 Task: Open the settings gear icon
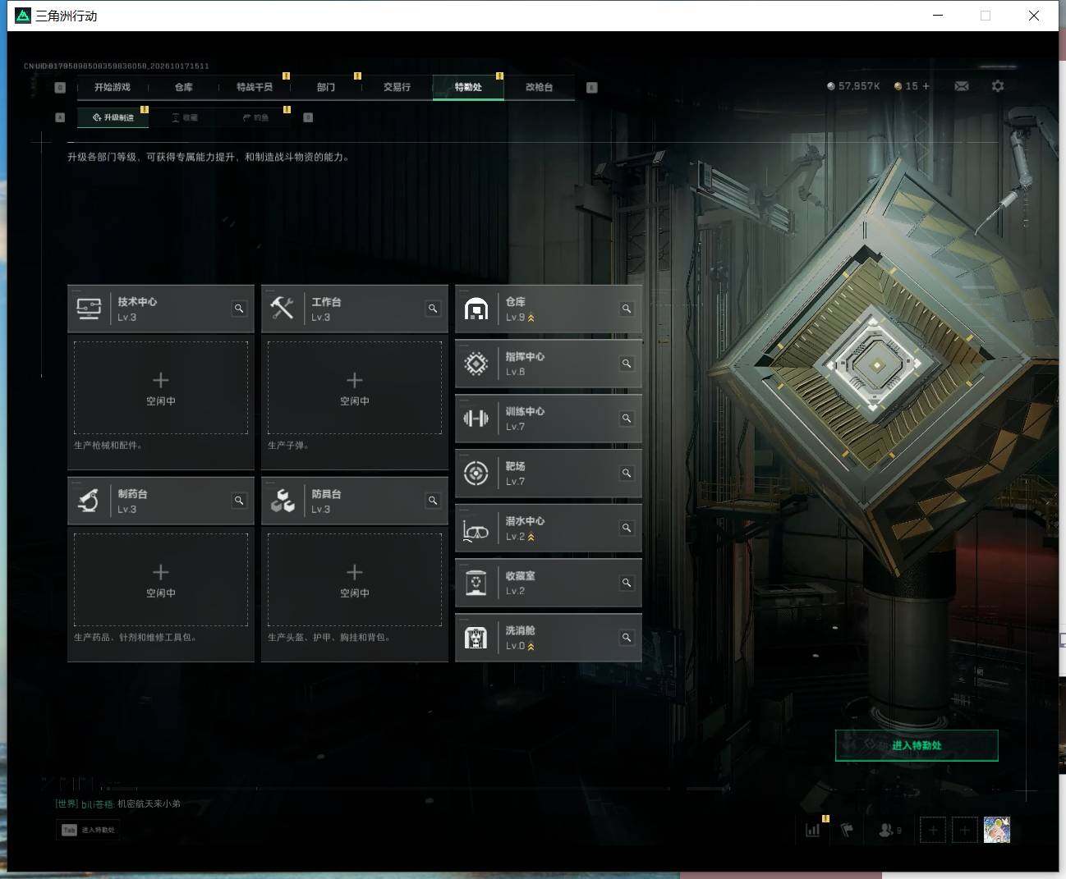(998, 86)
